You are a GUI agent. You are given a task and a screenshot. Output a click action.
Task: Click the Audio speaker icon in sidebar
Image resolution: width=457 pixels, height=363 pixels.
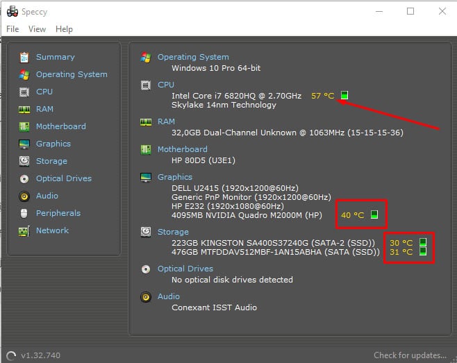pos(24,196)
